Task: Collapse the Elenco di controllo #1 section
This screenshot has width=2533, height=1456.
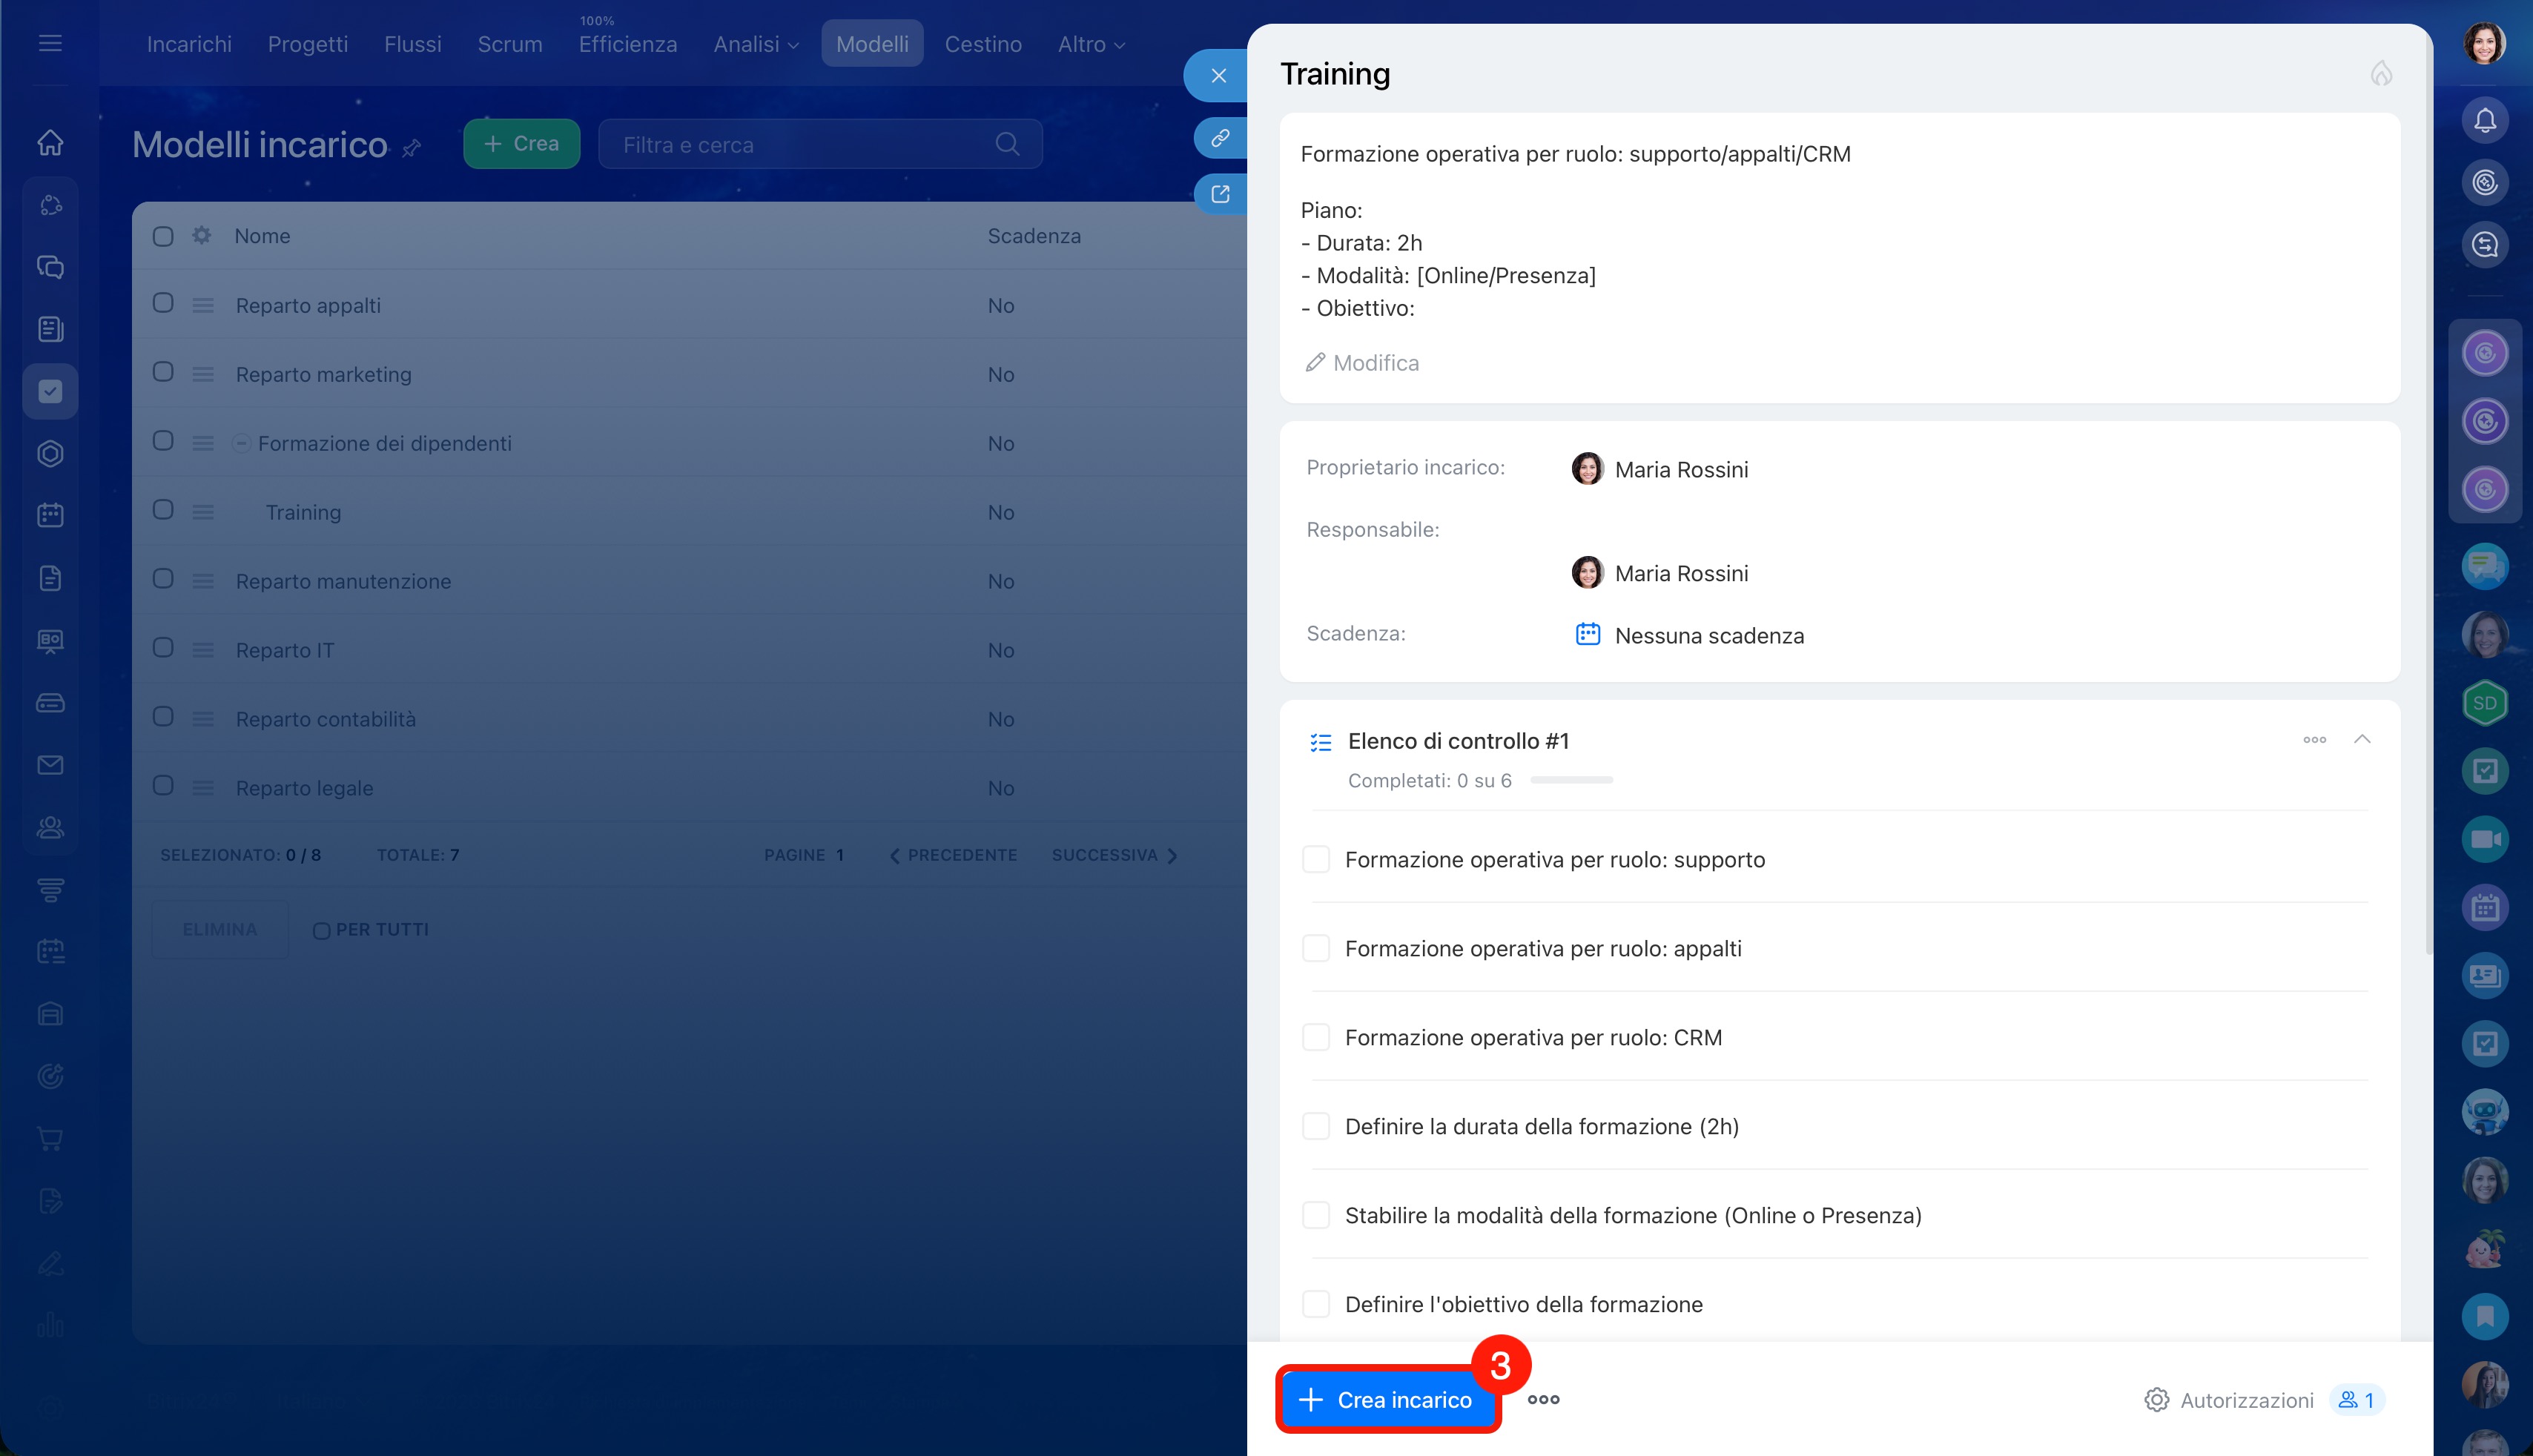Action: coord(2362,739)
